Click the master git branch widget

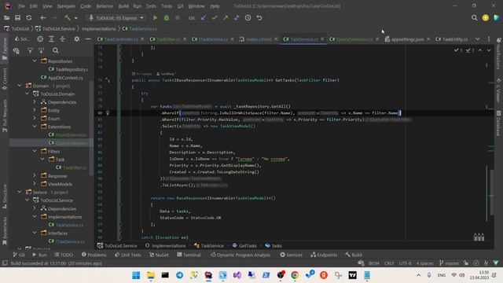click(449, 263)
